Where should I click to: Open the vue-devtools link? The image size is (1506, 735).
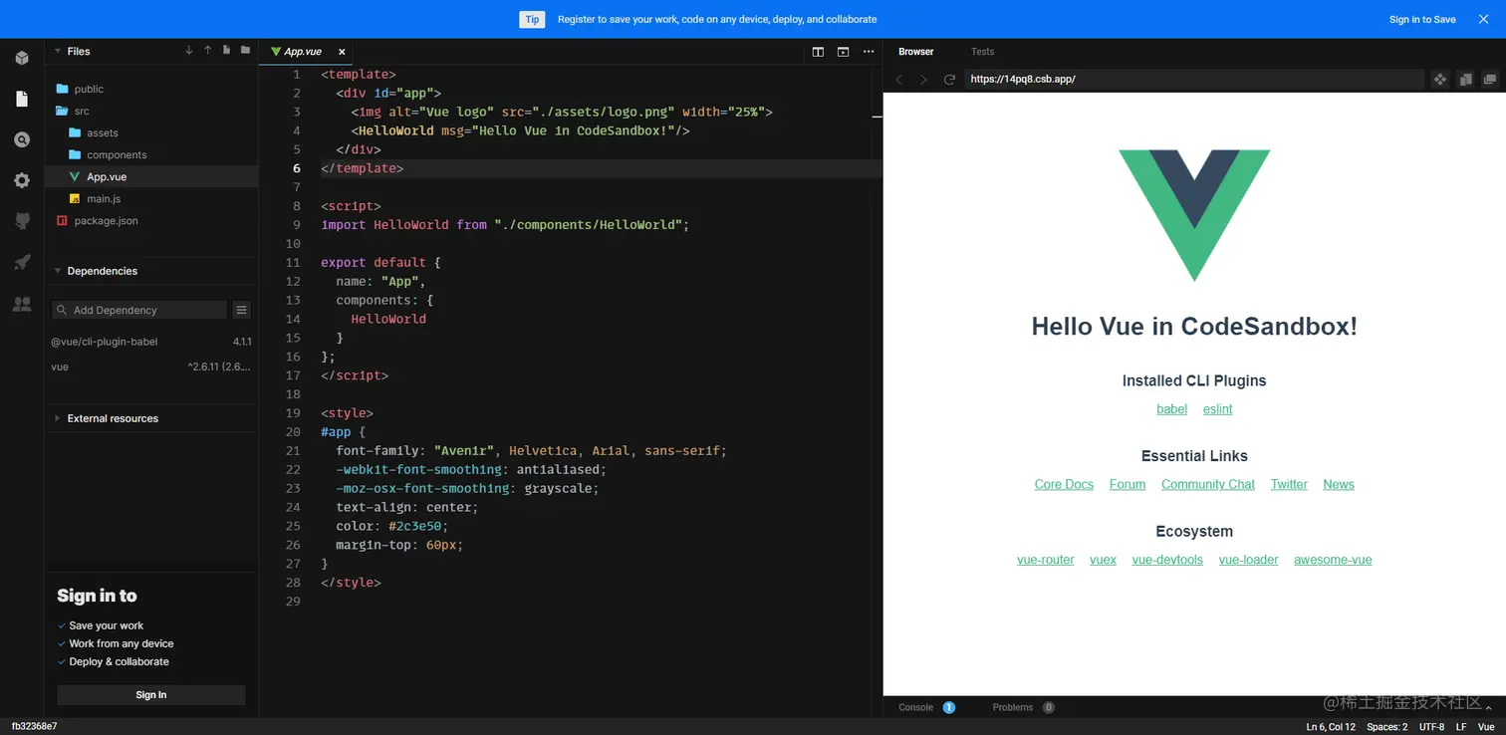[1167, 560]
